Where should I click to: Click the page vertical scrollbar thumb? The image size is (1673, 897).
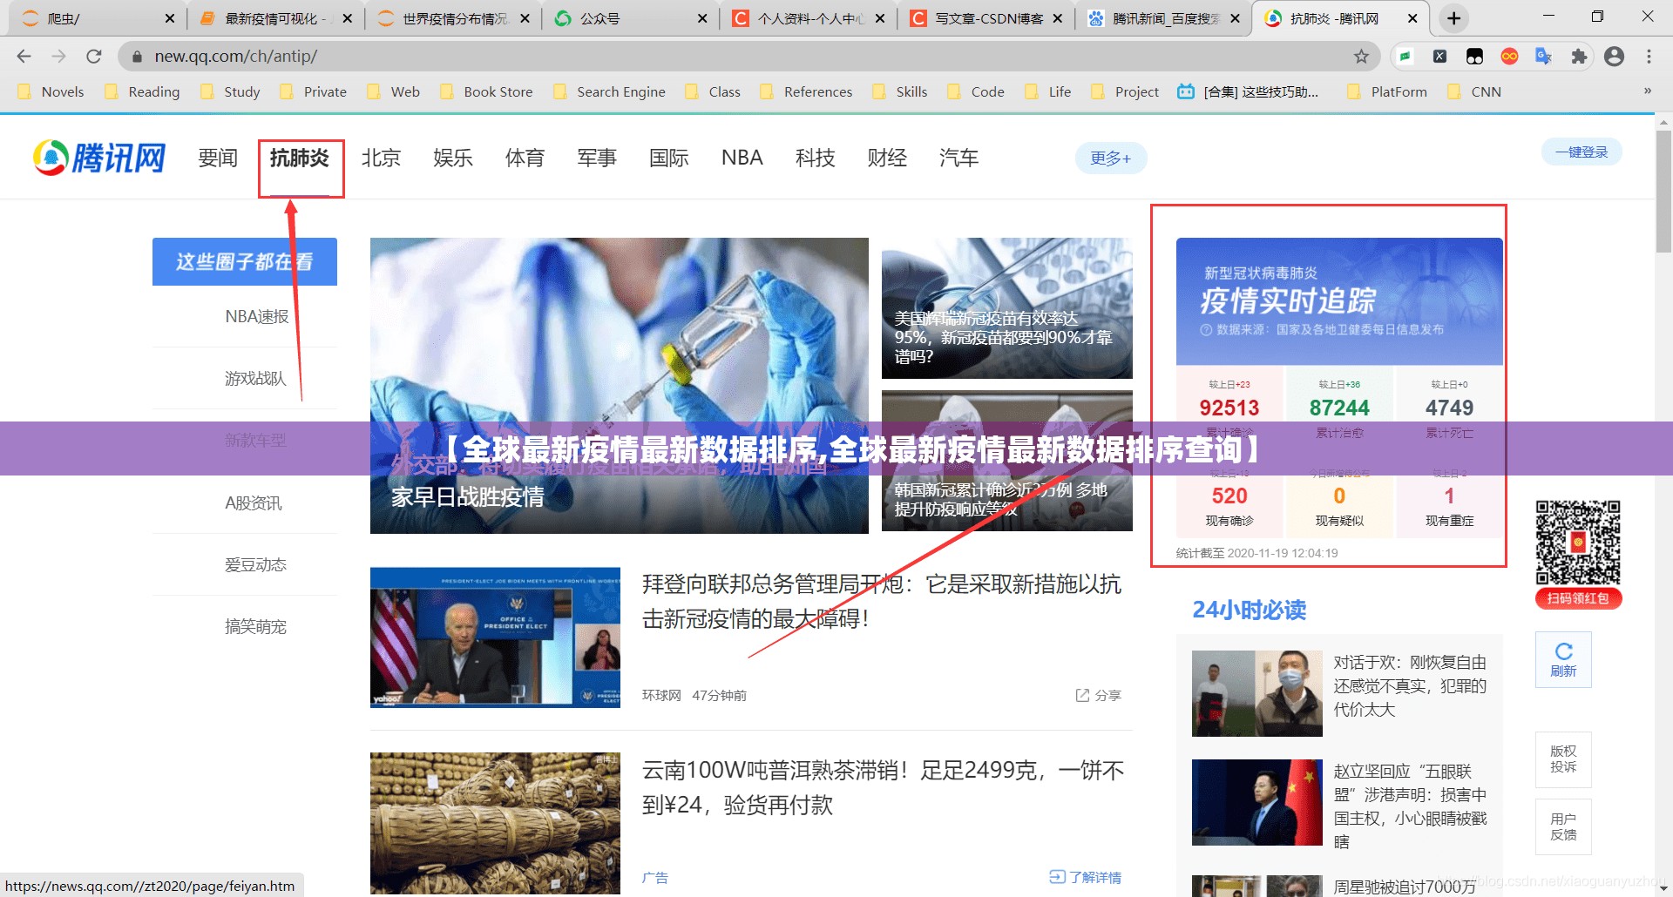click(1663, 192)
